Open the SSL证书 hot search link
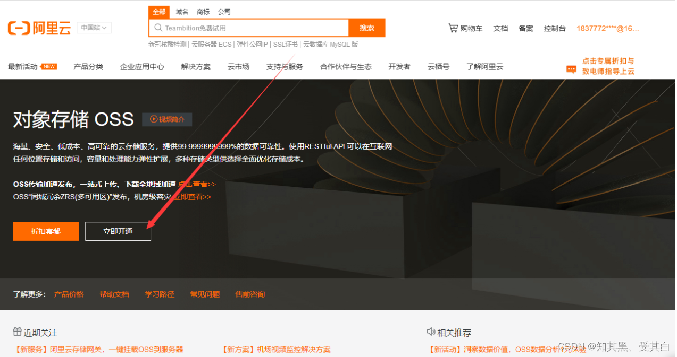The height and width of the screenshot is (357, 677). click(286, 45)
